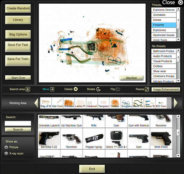Pick the Resize arrow icon
The width and height of the screenshot is (184, 174).
click(147, 89)
